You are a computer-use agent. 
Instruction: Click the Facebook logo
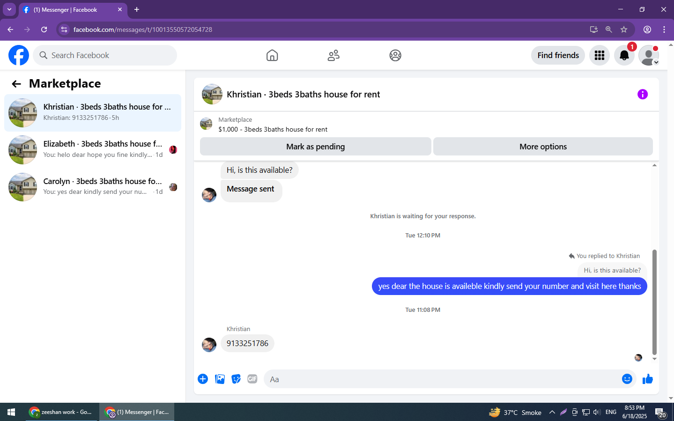point(19,55)
